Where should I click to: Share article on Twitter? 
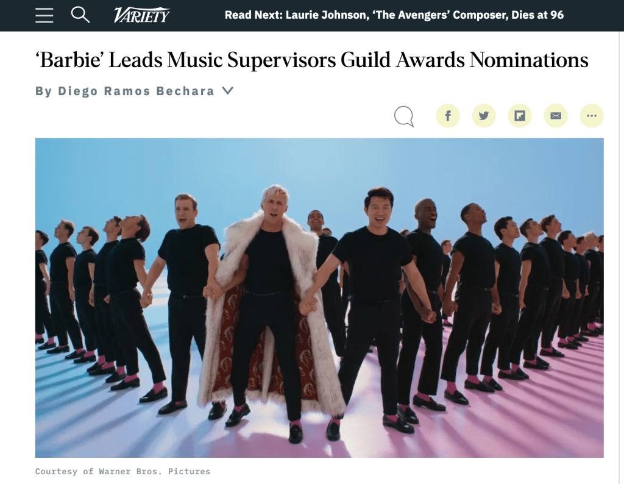coord(483,116)
